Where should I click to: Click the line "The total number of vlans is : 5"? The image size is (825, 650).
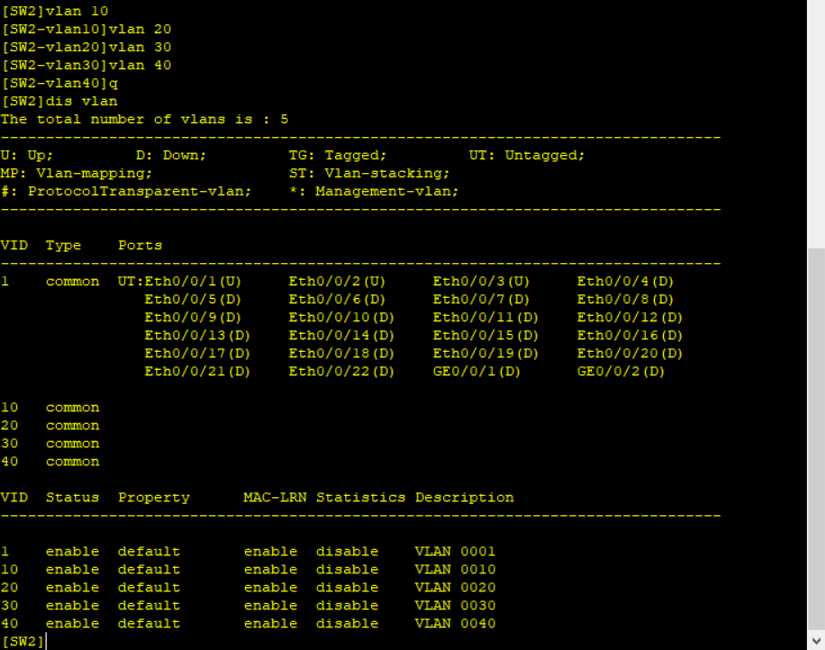[x=145, y=120]
